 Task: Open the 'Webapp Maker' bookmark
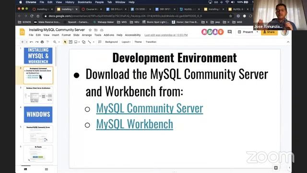(x=104, y=22)
